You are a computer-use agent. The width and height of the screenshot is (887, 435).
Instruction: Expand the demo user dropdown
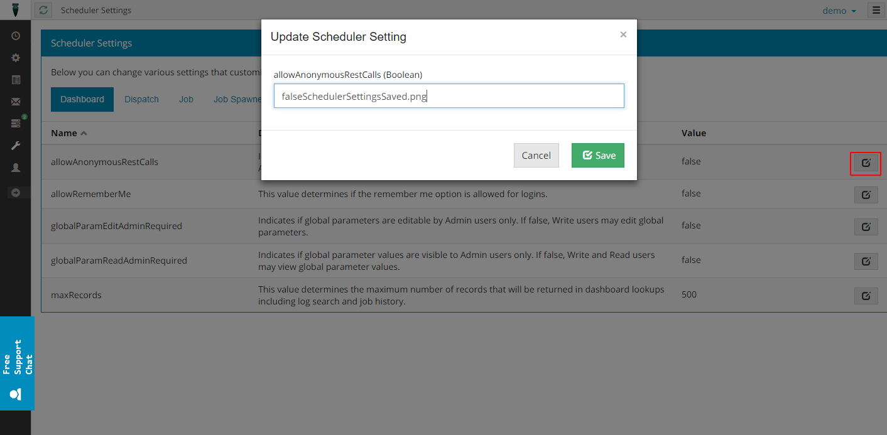click(839, 11)
